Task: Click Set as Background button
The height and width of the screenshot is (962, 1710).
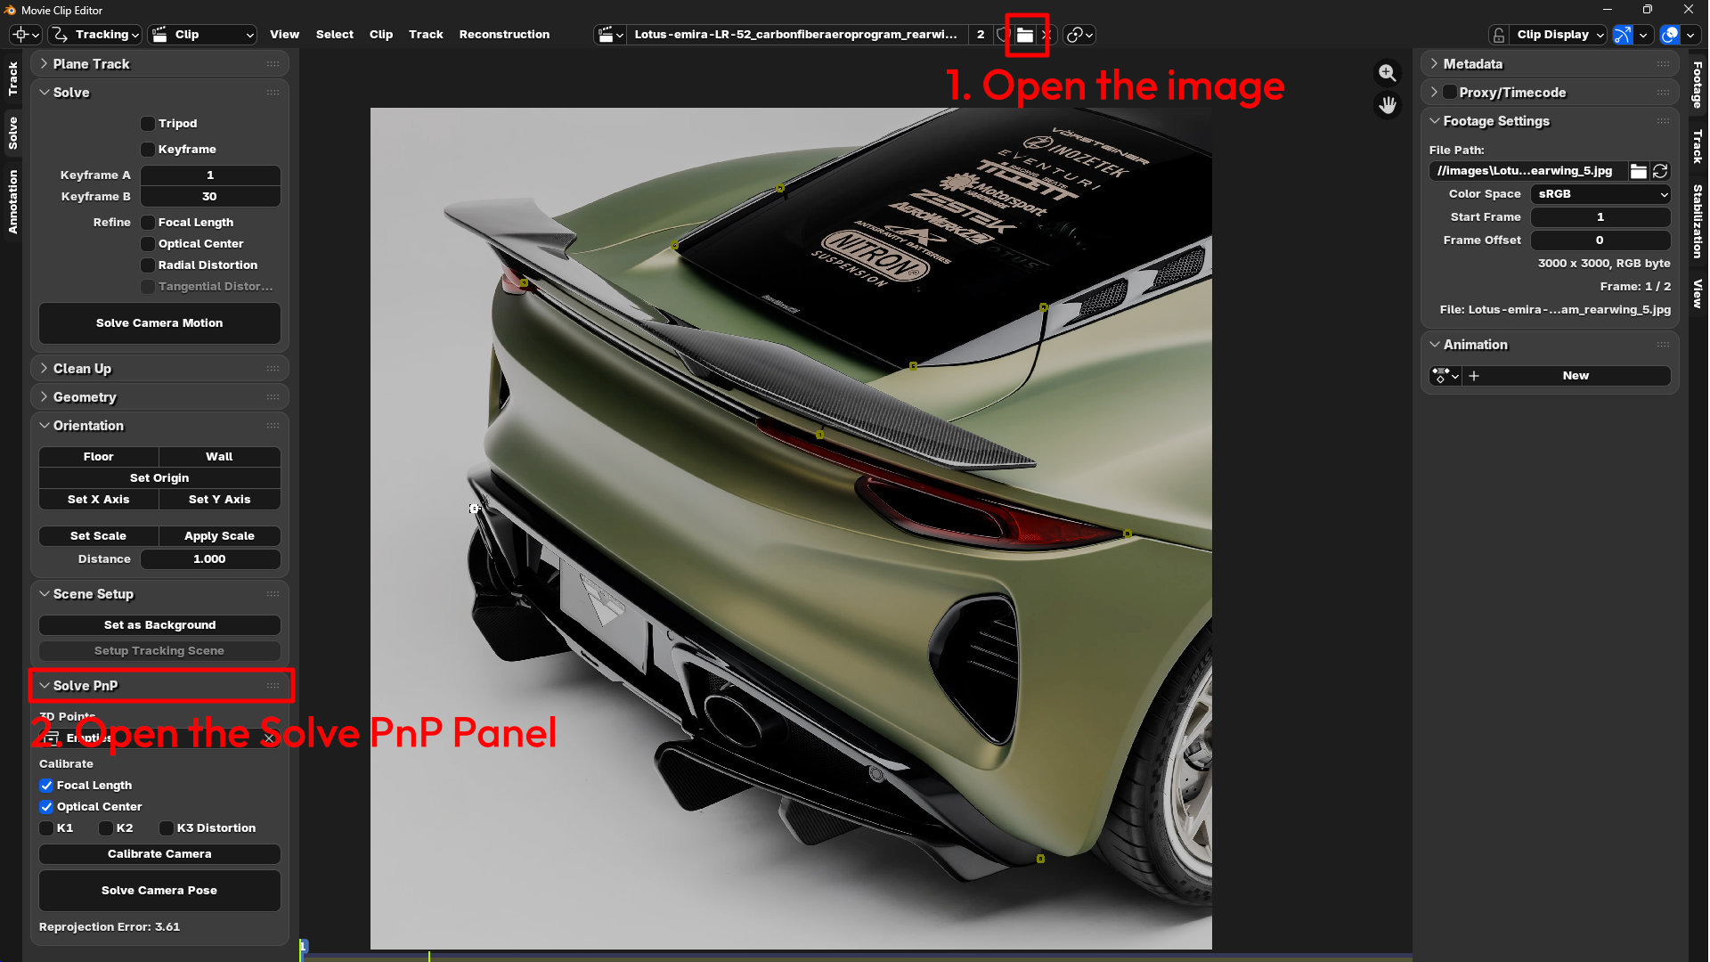Action: click(159, 625)
